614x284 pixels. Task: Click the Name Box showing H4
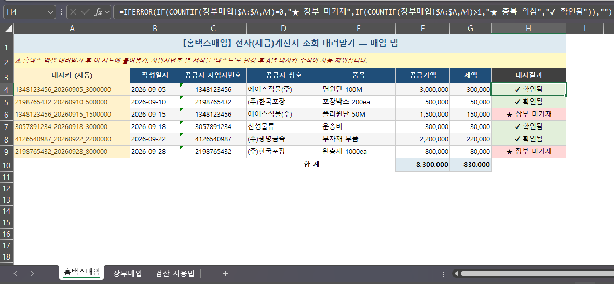tap(26, 12)
